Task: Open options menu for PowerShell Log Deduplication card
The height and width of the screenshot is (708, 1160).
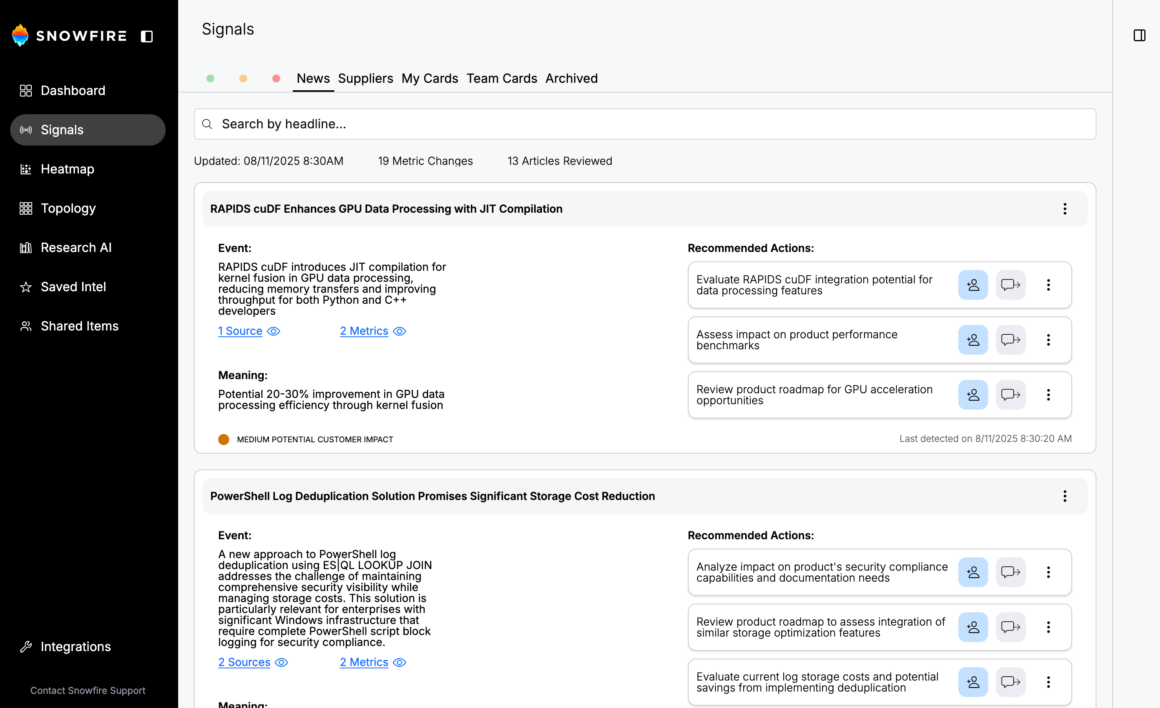Action: (1065, 496)
